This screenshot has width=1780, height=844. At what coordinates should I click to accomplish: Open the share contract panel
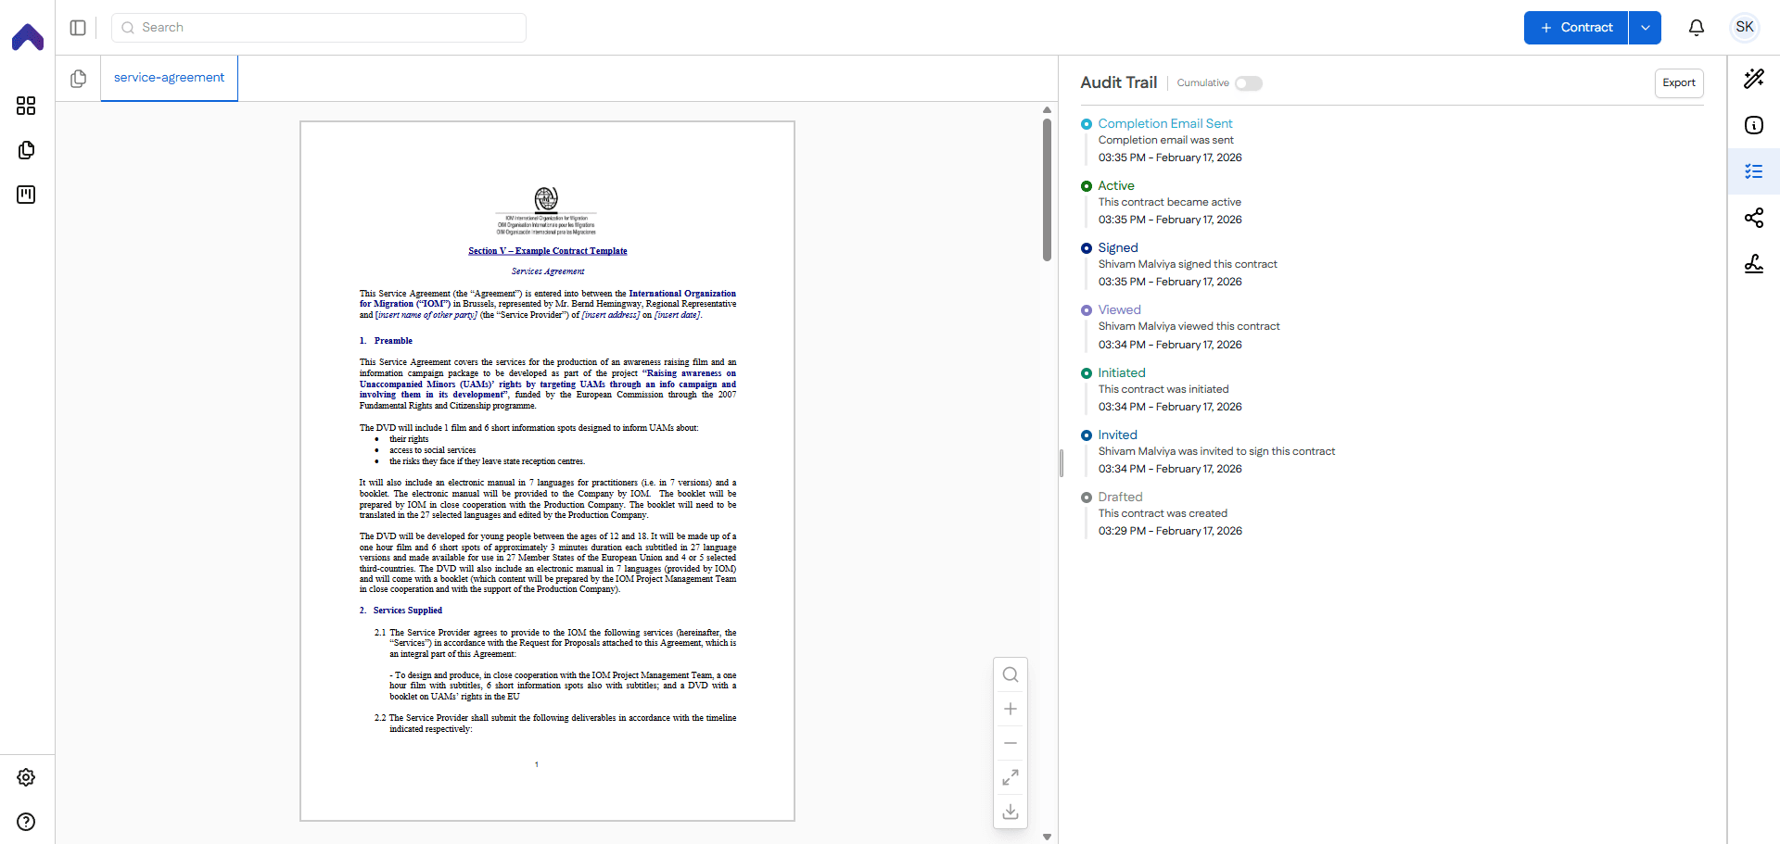(x=1754, y=218)
